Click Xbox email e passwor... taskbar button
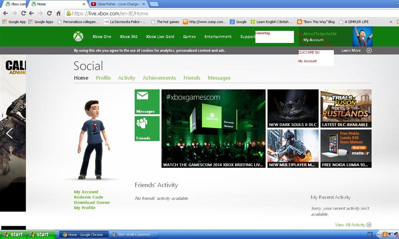 coord(134,234)
